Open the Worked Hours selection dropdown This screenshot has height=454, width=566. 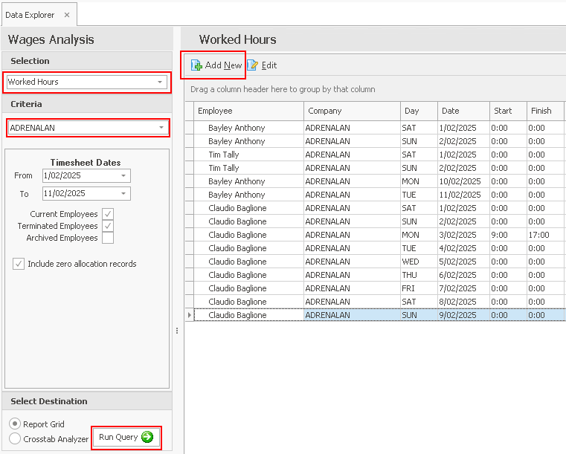point(160,82)
